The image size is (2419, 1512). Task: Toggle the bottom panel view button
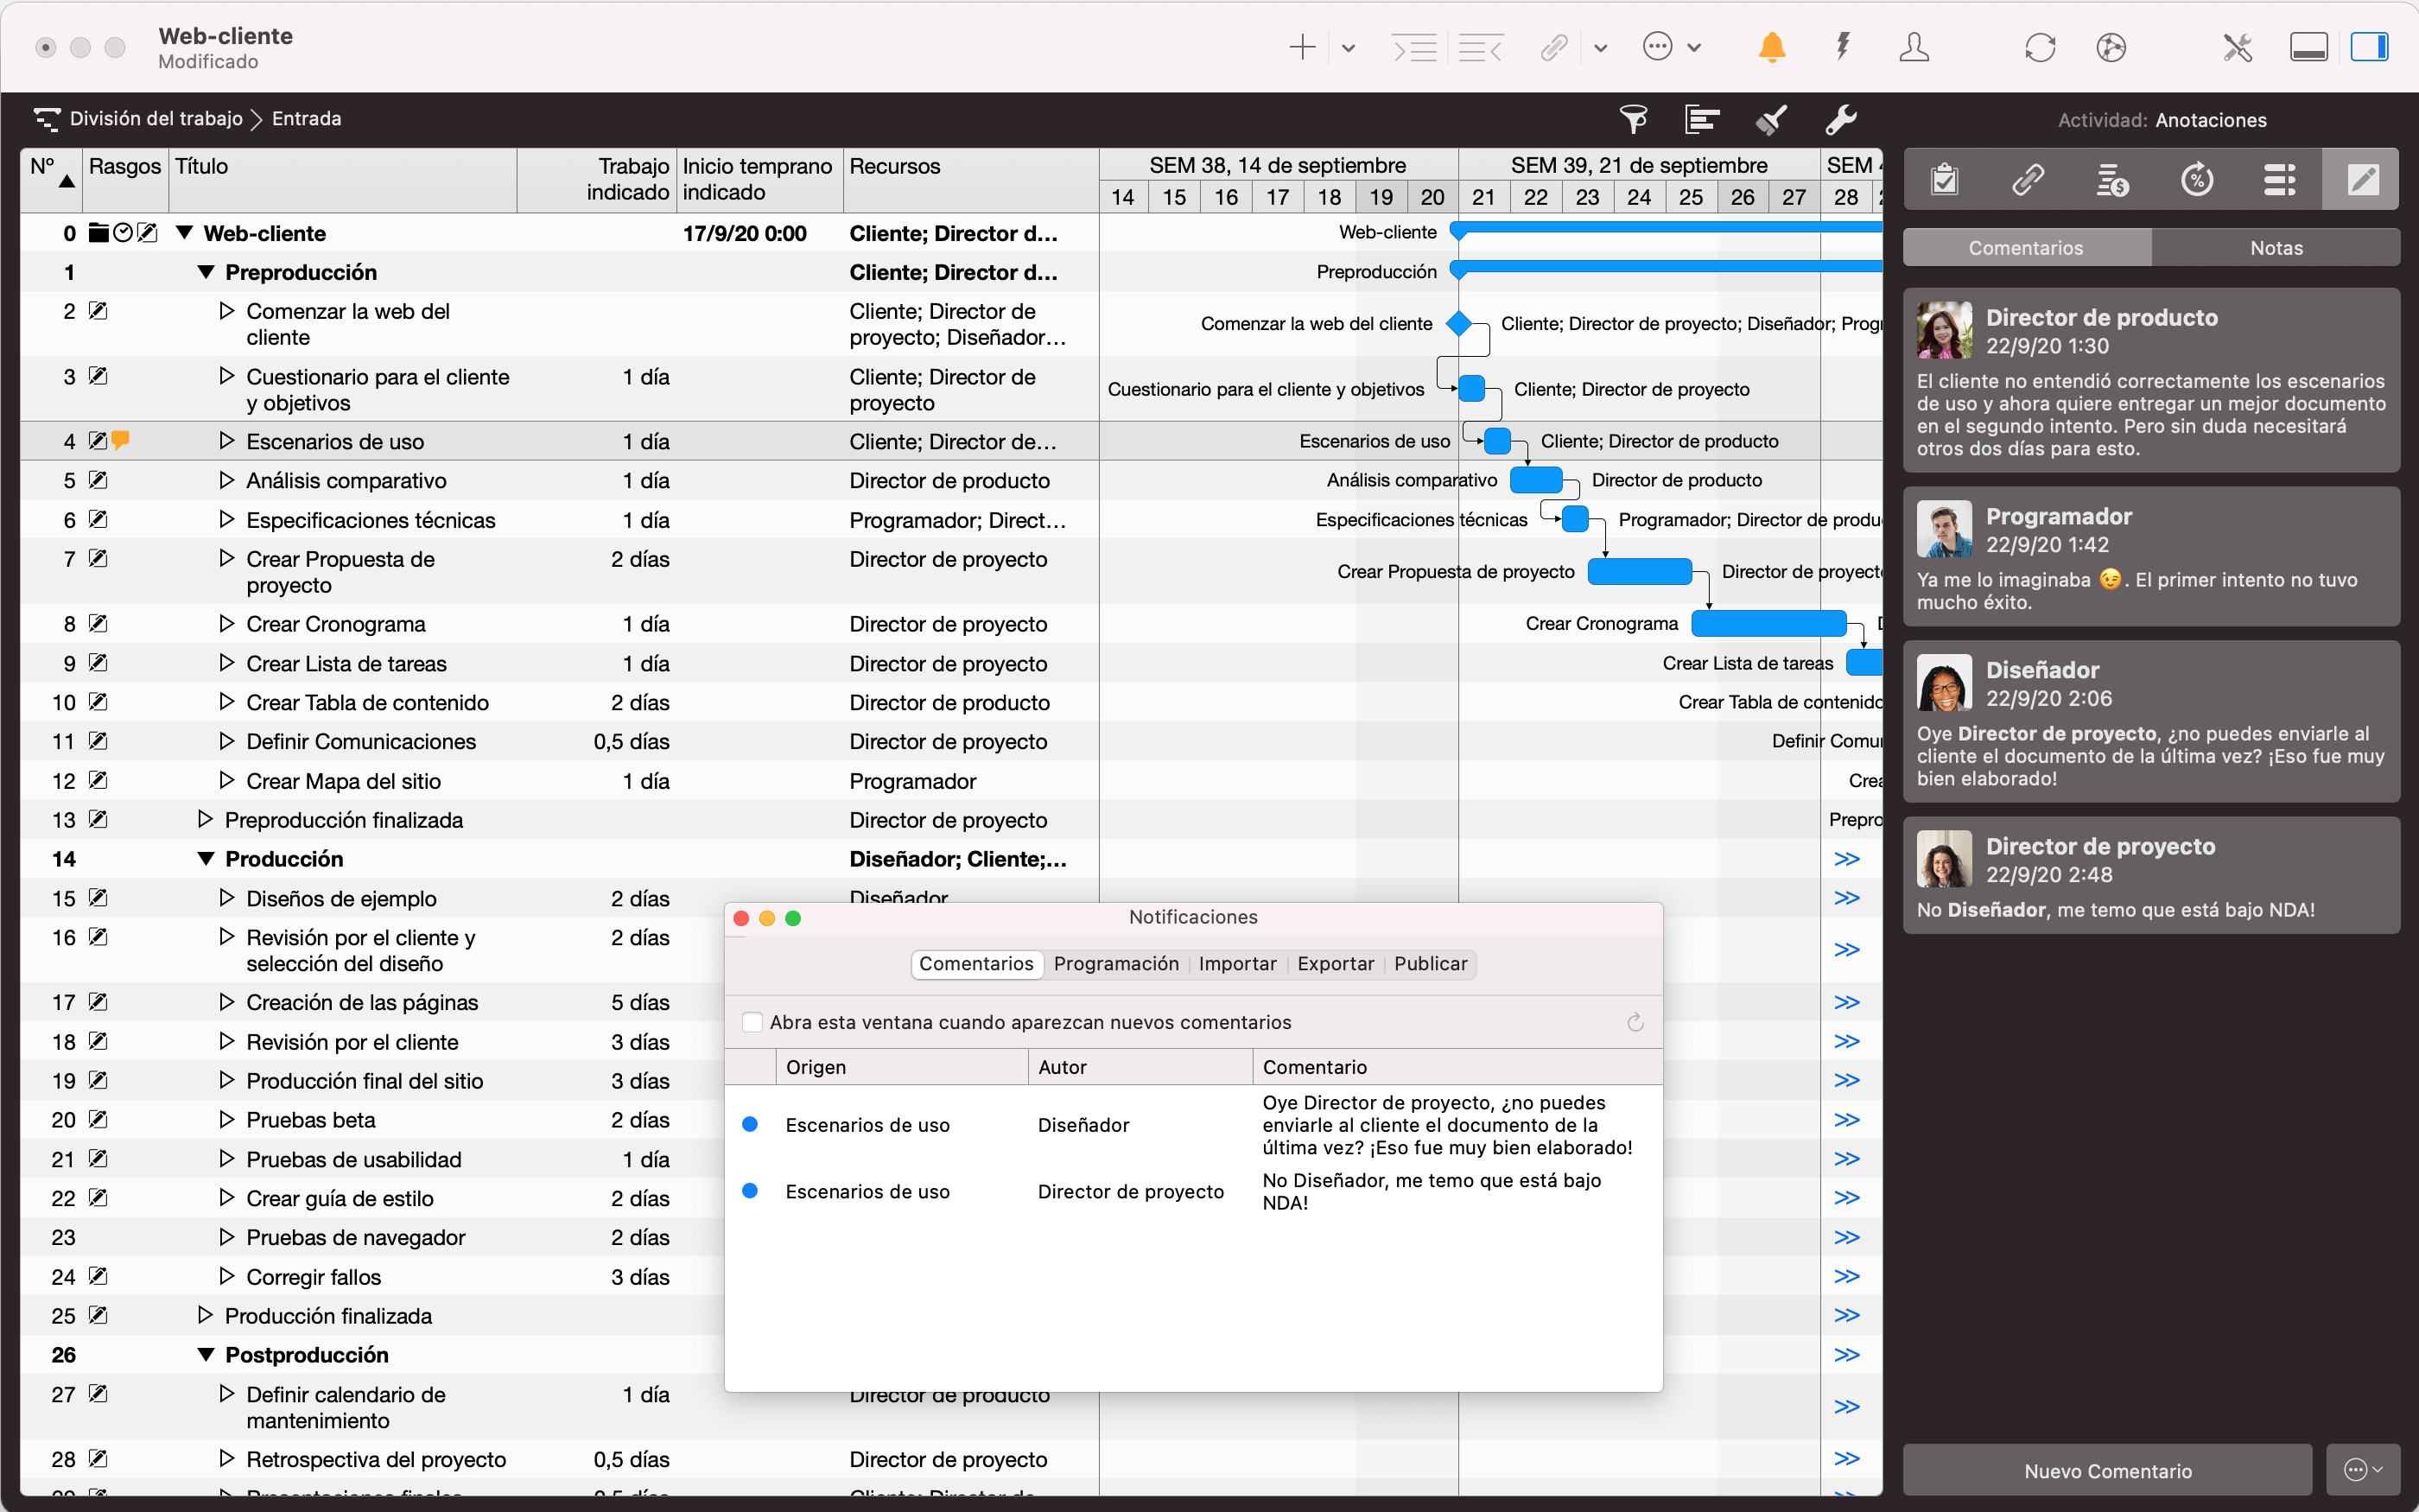(2308, 47)
